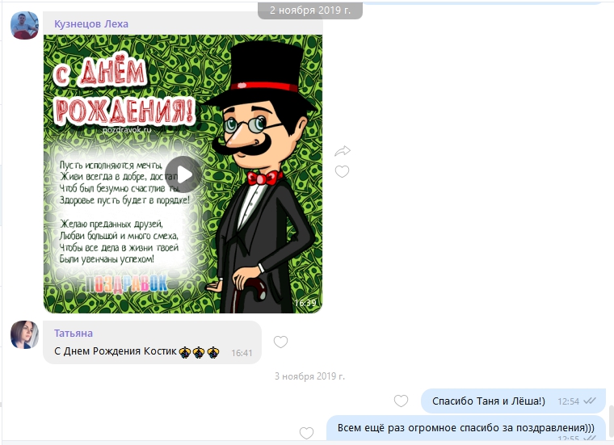Click the '2 ноября 2019 г.' date label
Viewport: 614px width, 445px height.
(x=310, y=10)
